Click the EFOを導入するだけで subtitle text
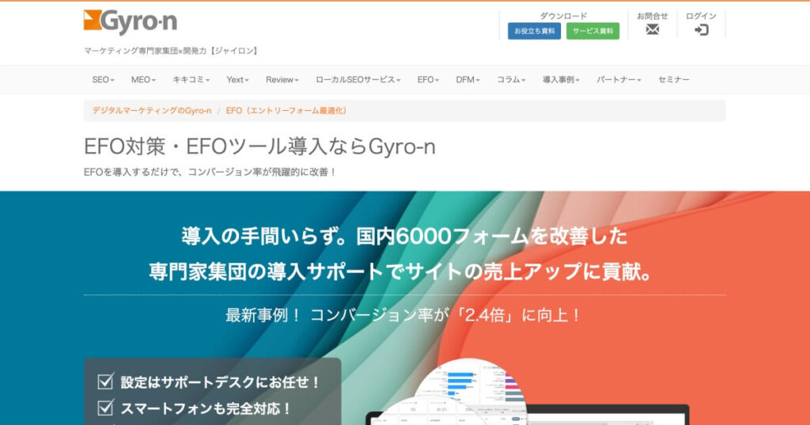Viewport: 810px width, 425px height. pos(210,173)
